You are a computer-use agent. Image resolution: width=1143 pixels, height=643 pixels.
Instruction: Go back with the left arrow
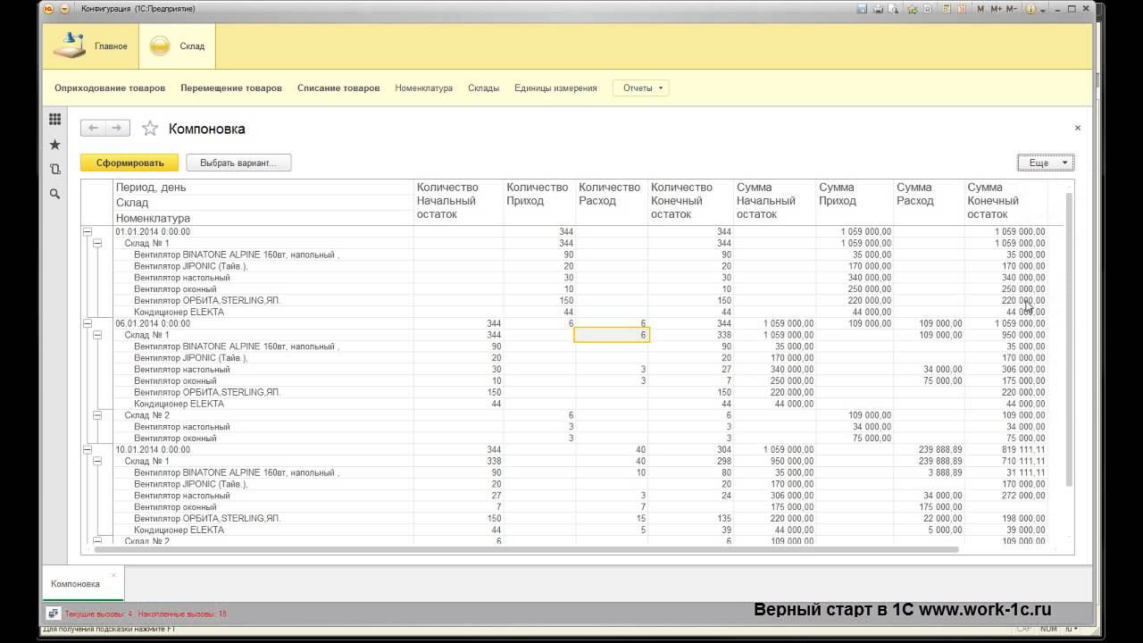pos(93,129)
